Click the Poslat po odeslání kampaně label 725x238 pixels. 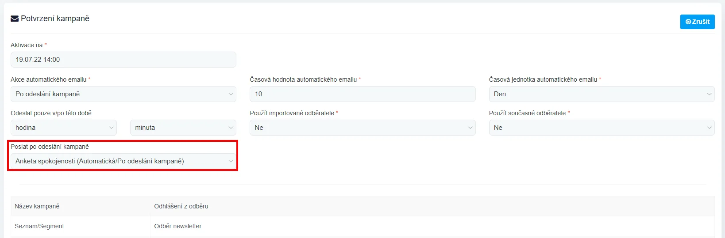[50, 147]
